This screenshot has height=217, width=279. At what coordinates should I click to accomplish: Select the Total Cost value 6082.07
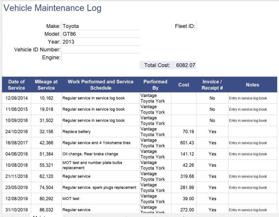(185, 65)
